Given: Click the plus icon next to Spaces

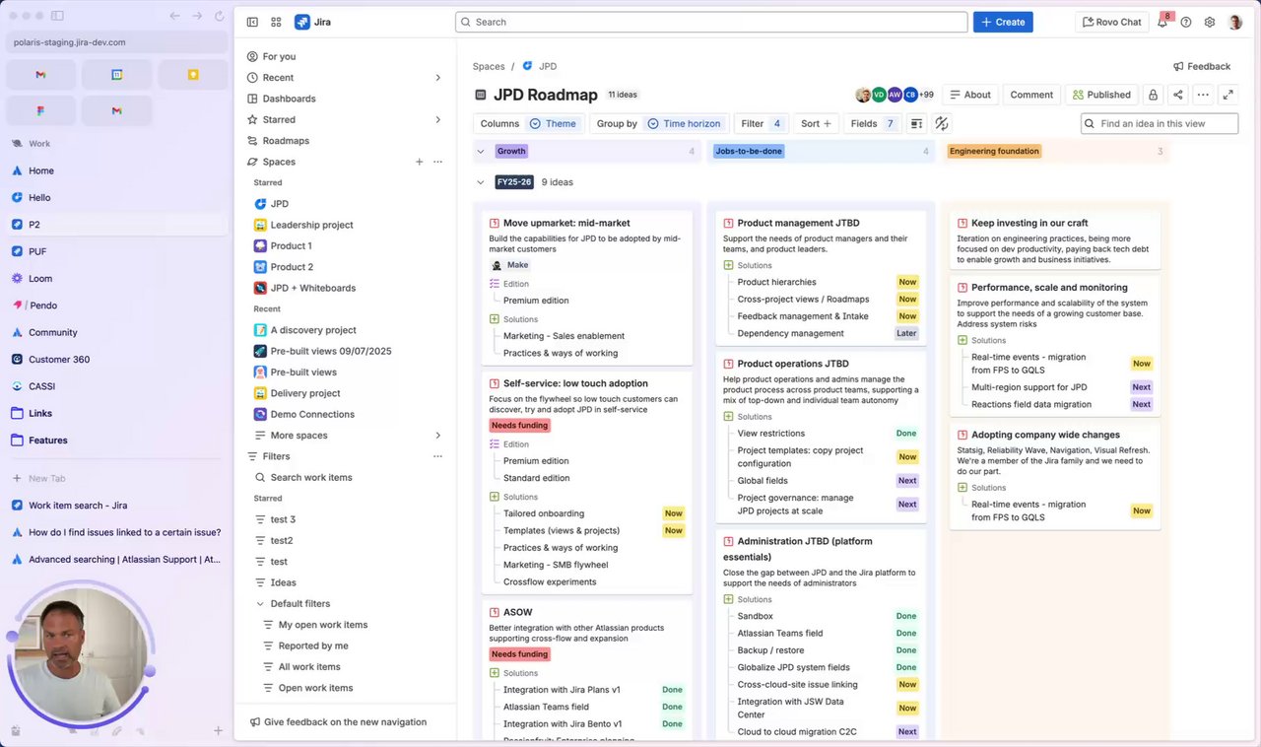Looking at the screenshot, I should 420,162.
